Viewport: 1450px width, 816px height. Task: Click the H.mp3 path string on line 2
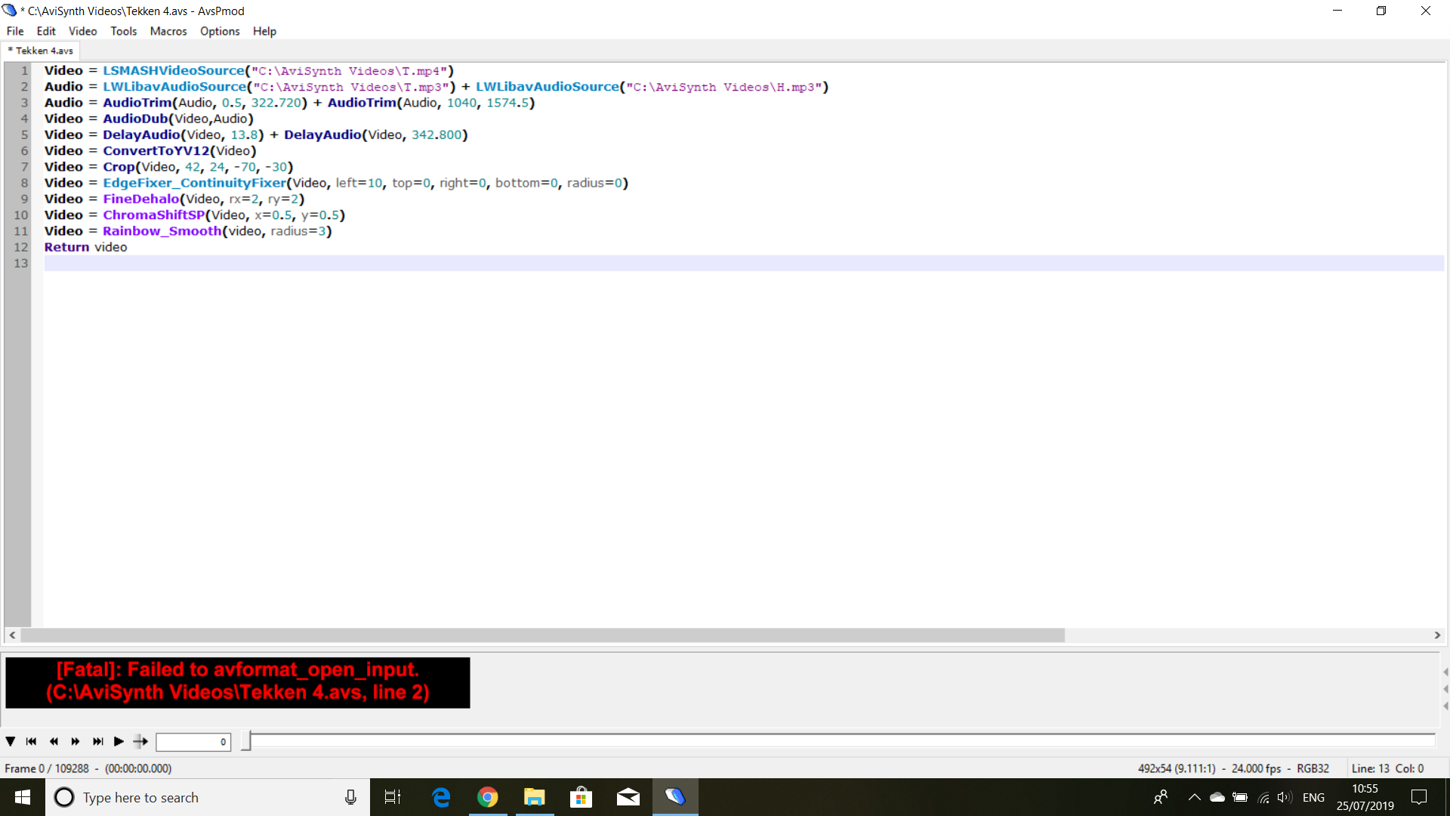(x=723, y=87)
